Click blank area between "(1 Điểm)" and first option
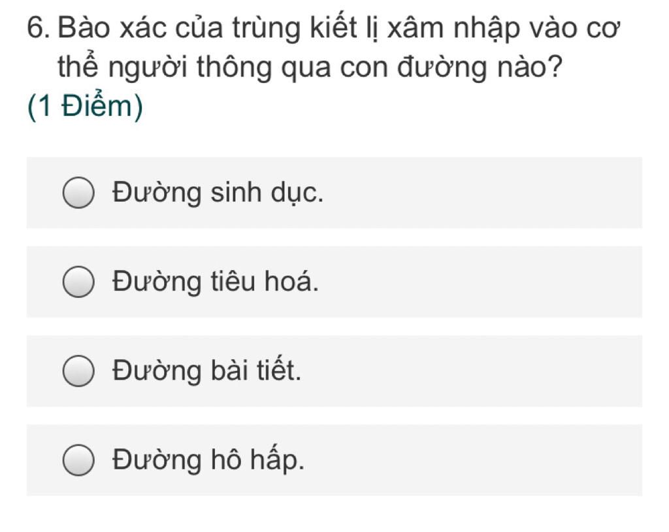This screenshot has height=532, width=669. click(334, 140)
